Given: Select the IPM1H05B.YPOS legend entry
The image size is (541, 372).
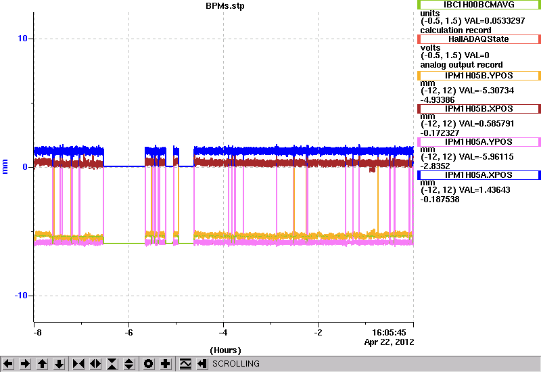Looking at the screenshot, I should coord(479,76).
